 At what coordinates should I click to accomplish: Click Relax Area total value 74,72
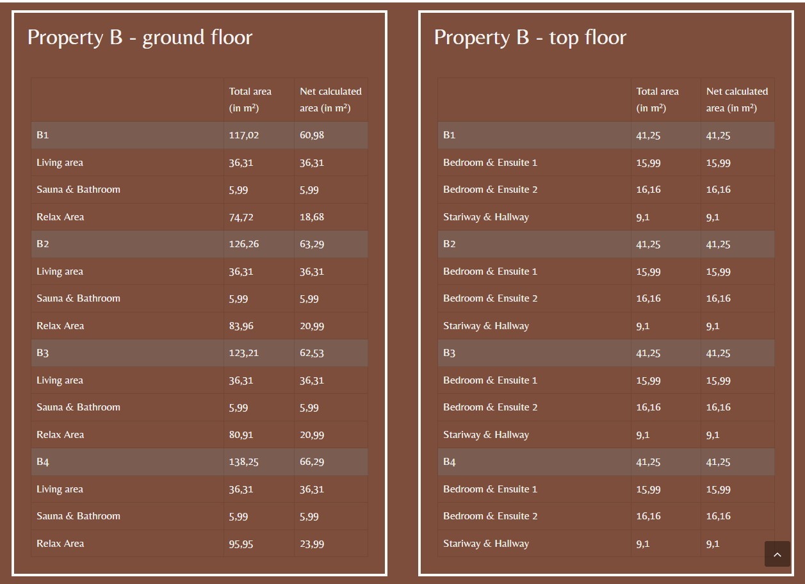tap(241, 217)
